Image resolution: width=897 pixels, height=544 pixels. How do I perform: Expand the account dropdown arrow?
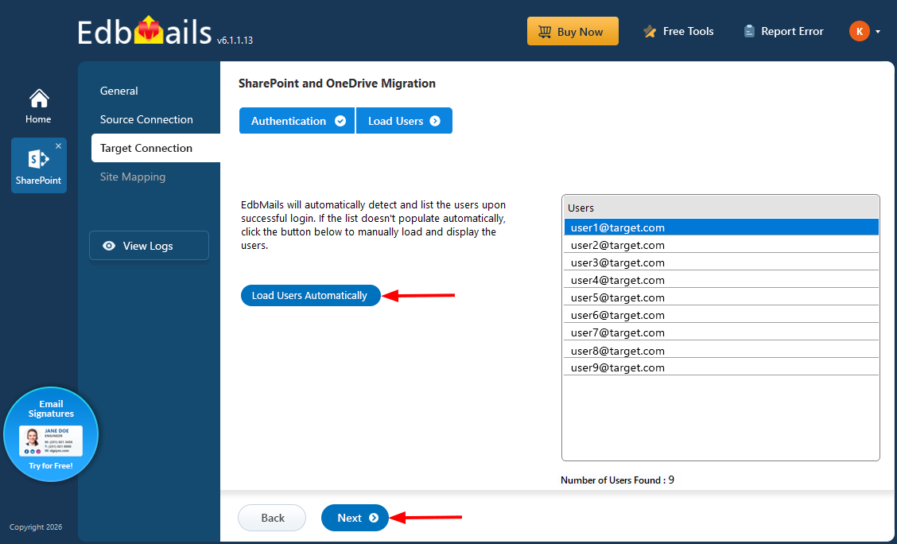tap(878, 32)
